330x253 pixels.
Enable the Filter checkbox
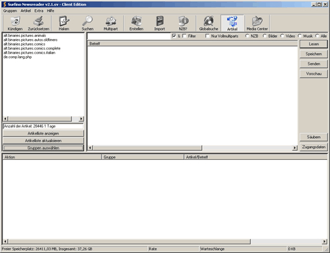[x=184, y=36]
